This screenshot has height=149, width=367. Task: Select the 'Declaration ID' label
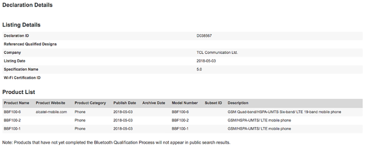16,36
